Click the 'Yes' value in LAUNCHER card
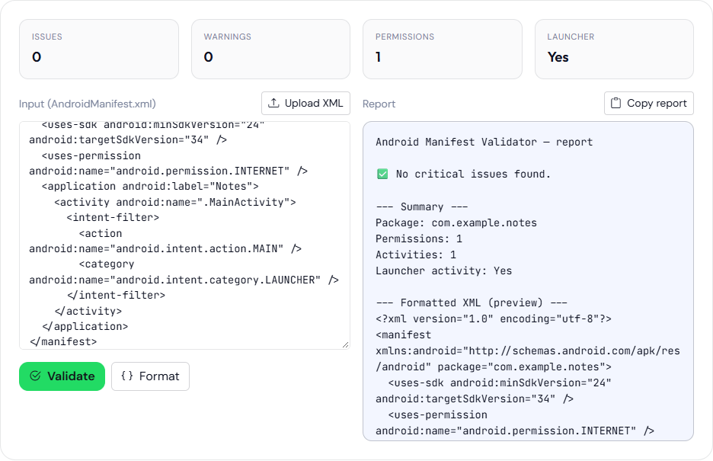This screenshot has height=461, width=713. (x=558, y=57)
